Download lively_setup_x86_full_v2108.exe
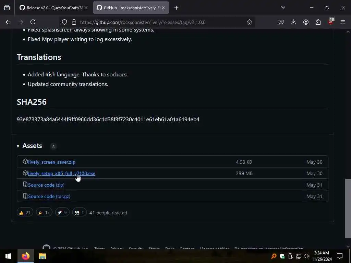This screenshot has width=351, height=263. (62, 173)
